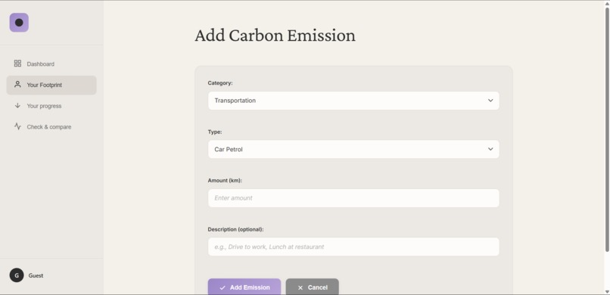
Task: Open the Category dropdown showing Transportation
Action: point(353,101)
